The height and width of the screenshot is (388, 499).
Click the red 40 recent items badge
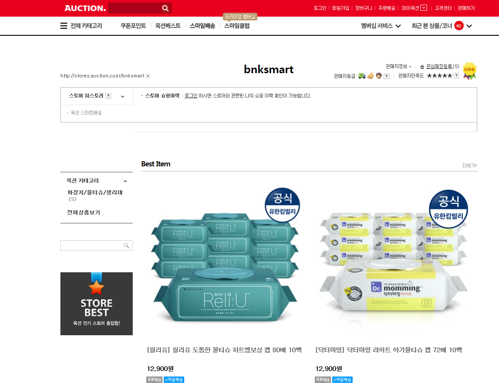coord(459,26)
